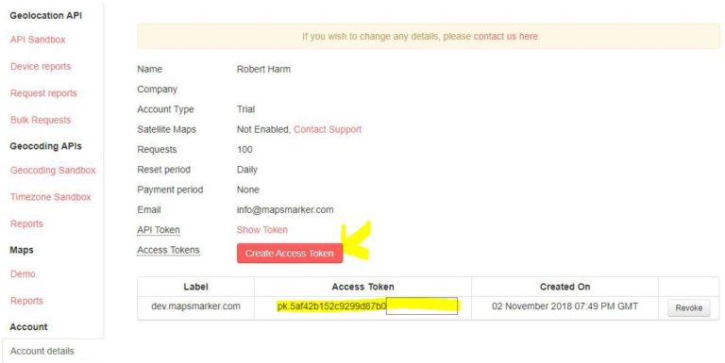Open the Maps Demo link
Image resolution: width=725 pixels, height=363 pixels.
(23, 273)
